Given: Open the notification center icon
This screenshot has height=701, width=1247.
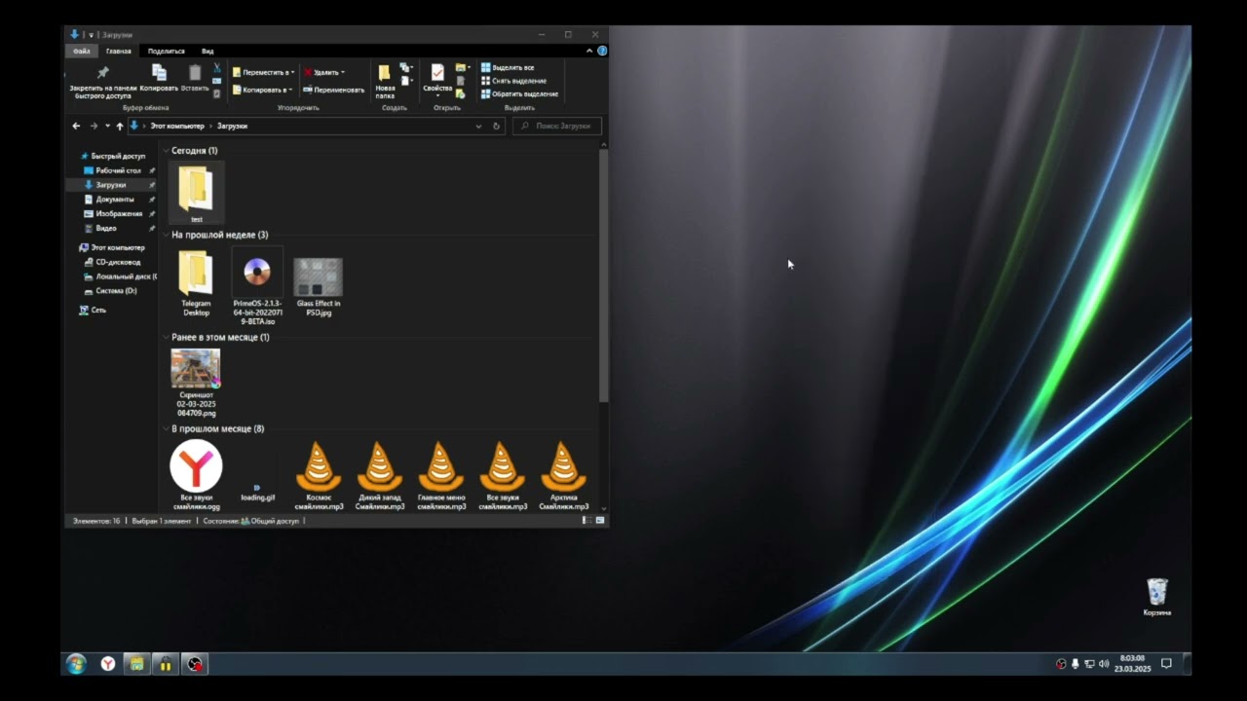Looking at the screenshot, I should point(1166,664).
